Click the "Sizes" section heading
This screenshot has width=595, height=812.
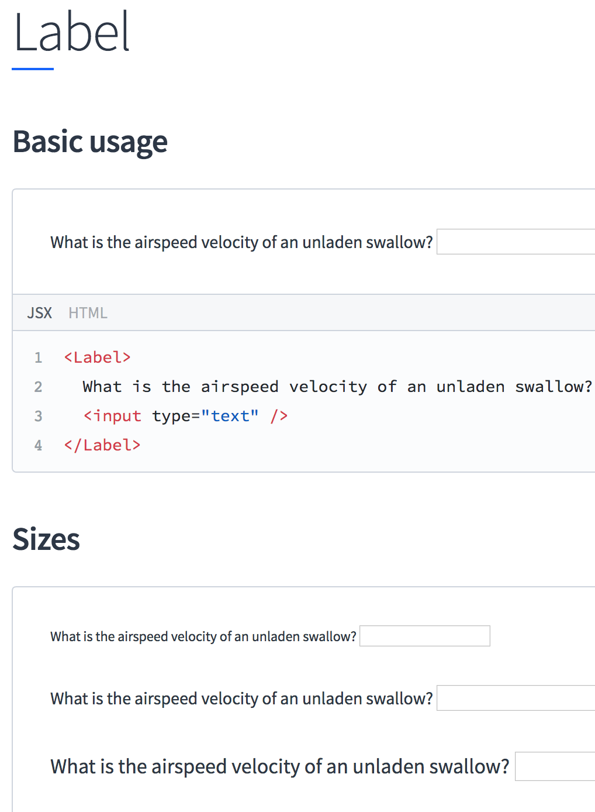point(46,539)
